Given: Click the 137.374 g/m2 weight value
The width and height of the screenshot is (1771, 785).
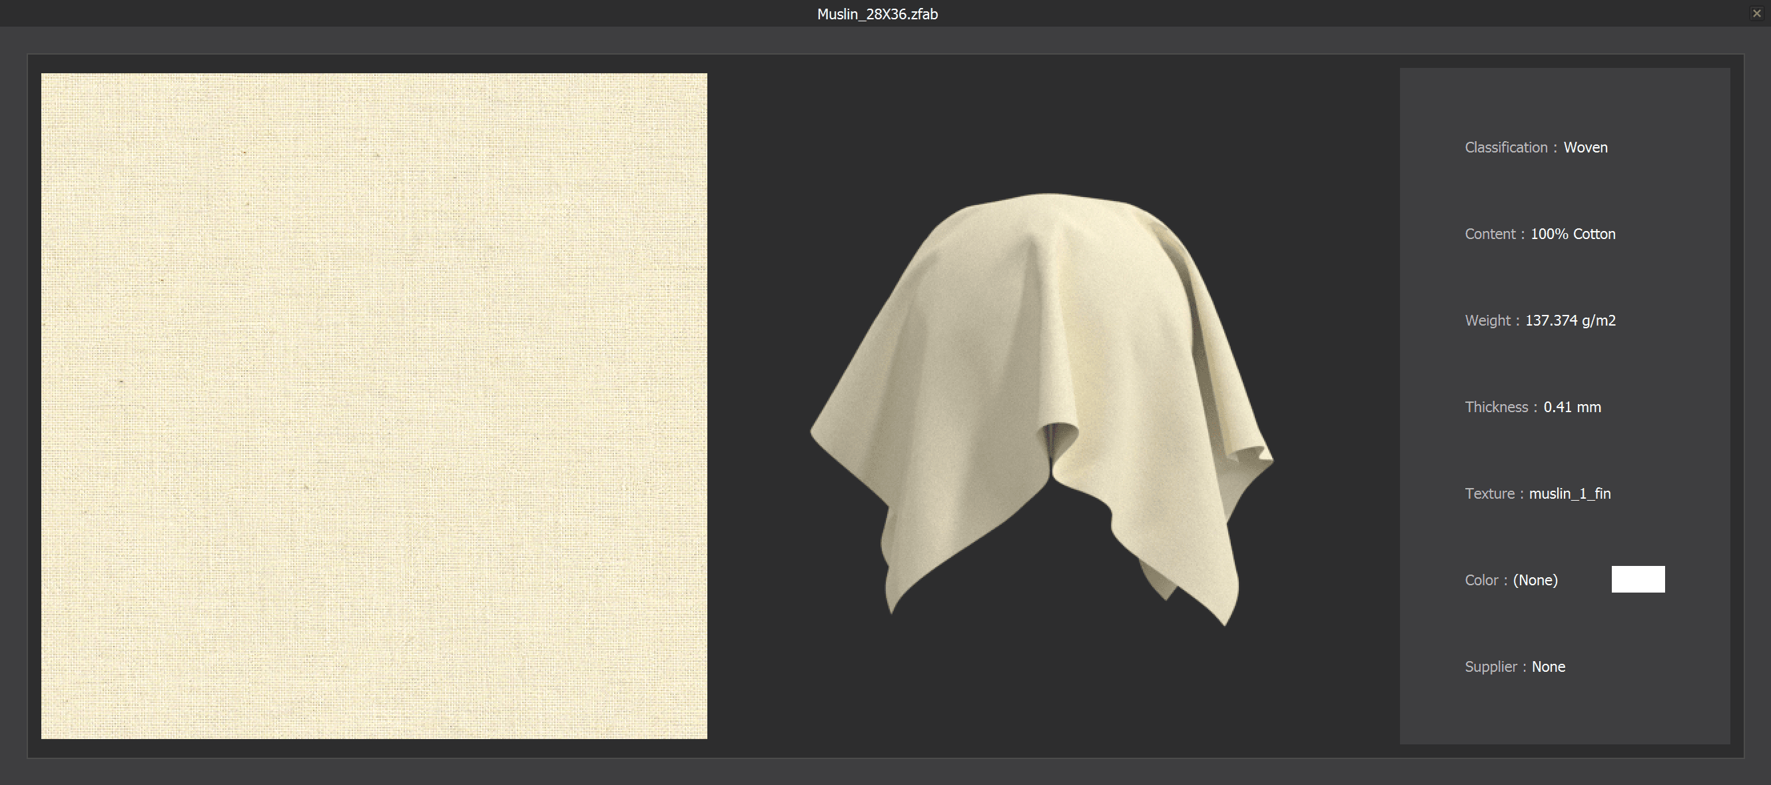Looking at the screenshot, I should click(1571, 320).
